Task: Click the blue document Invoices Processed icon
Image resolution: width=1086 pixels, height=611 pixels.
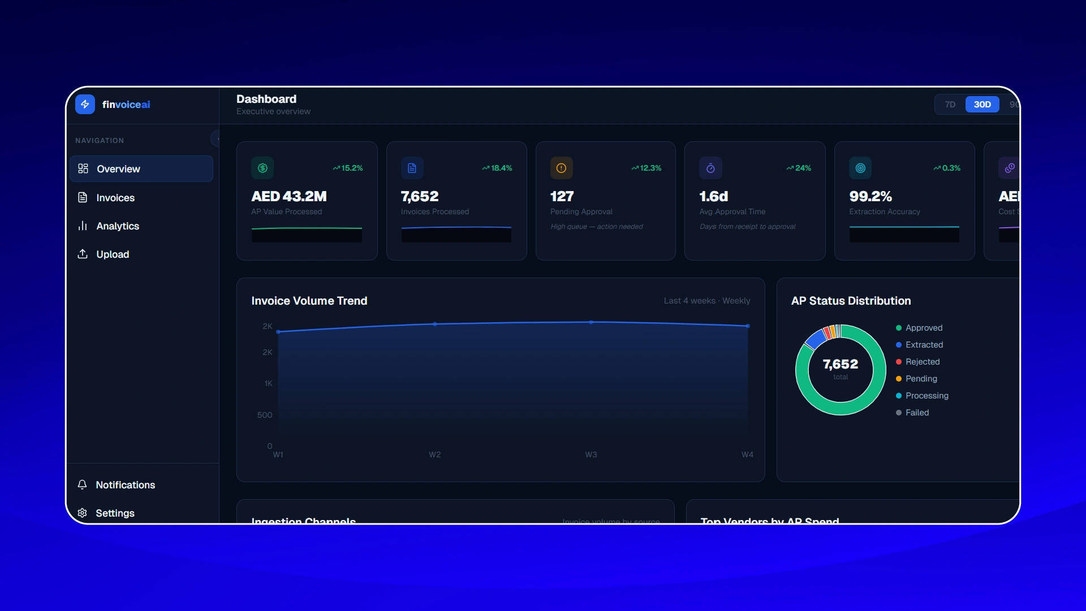Action: [412, 168]
